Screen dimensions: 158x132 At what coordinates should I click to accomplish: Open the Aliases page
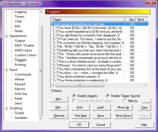pyautogui.click(x=20, y=79)
